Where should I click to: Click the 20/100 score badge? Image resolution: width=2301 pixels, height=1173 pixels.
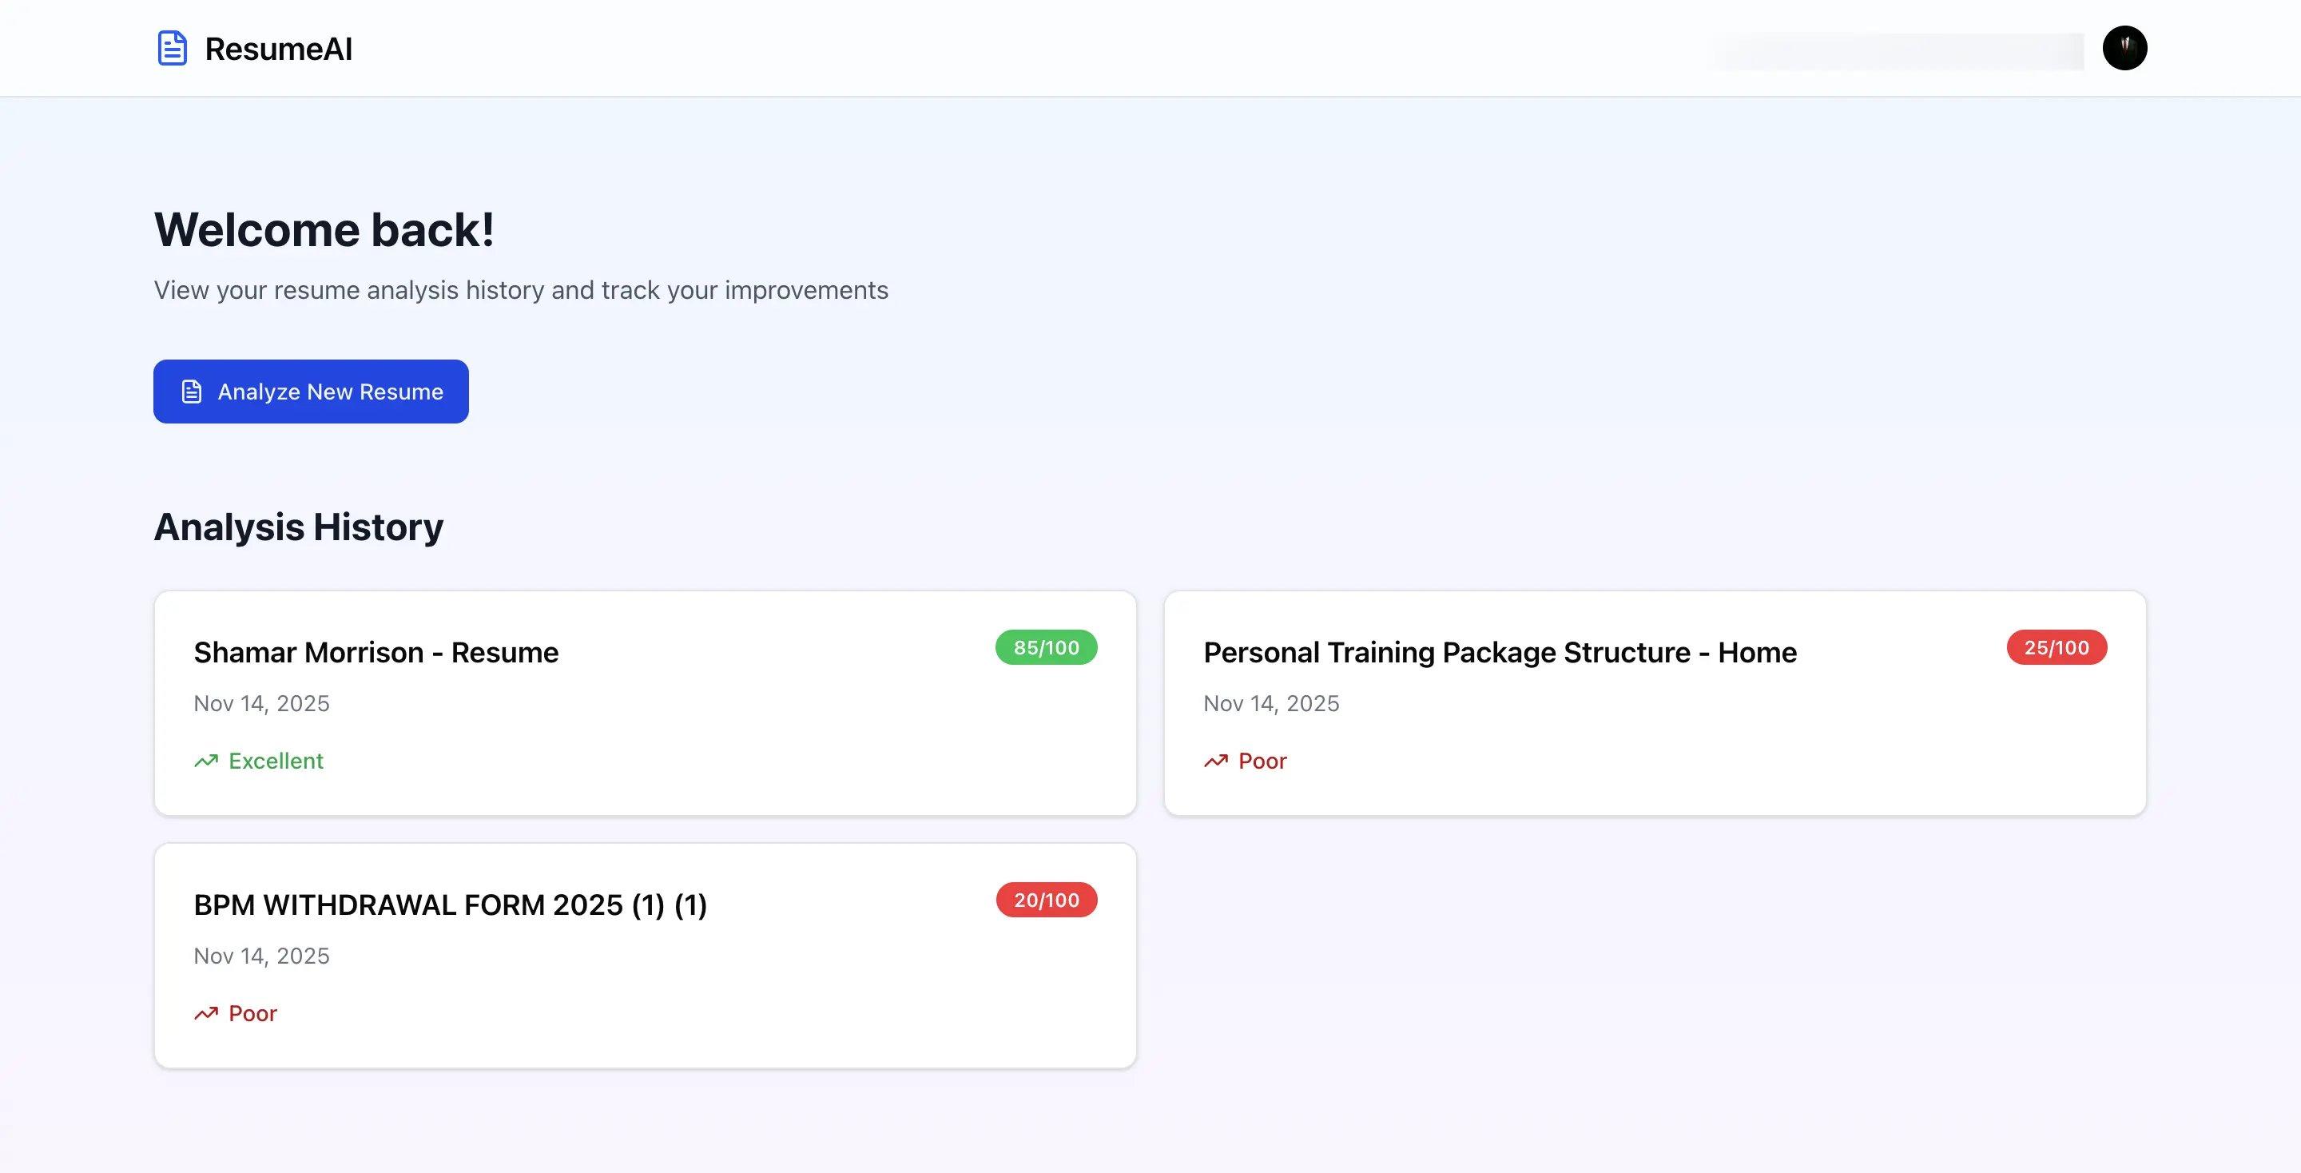[1045, 900]
